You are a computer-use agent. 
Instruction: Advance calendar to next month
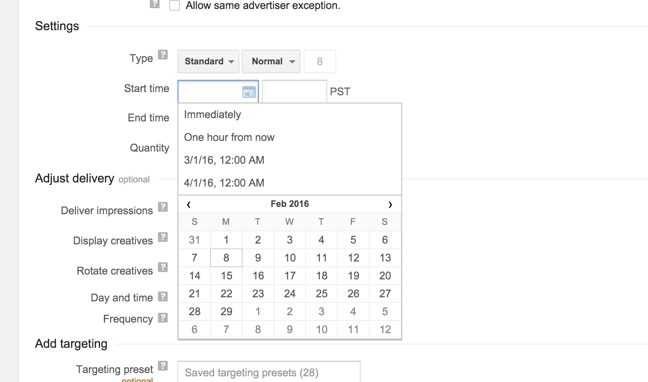coord(390,204)
